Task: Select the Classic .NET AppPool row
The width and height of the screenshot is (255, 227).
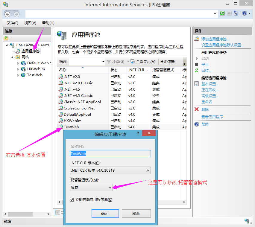Action: 122,102
